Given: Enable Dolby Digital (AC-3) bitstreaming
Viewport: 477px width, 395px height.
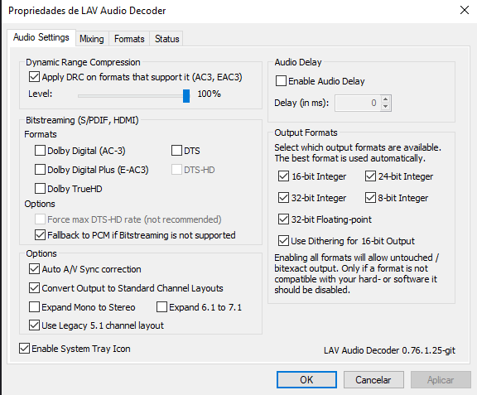Looking at the screenshot, I should [x=40, y=151].
